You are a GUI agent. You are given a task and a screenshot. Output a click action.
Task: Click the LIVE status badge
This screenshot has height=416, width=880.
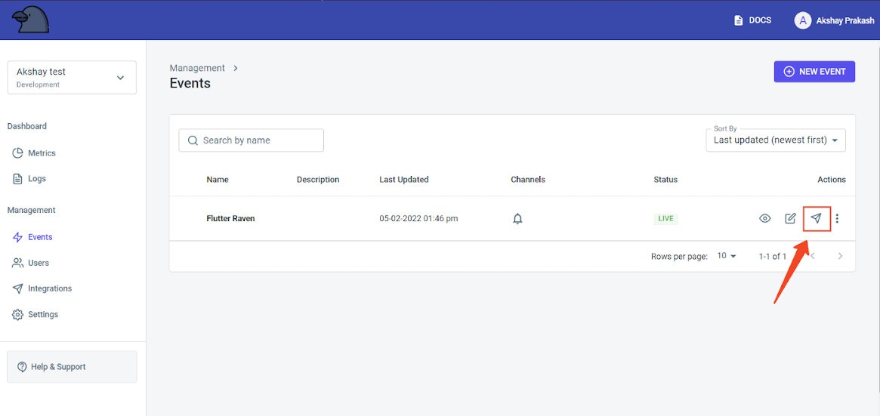point(665,219)
